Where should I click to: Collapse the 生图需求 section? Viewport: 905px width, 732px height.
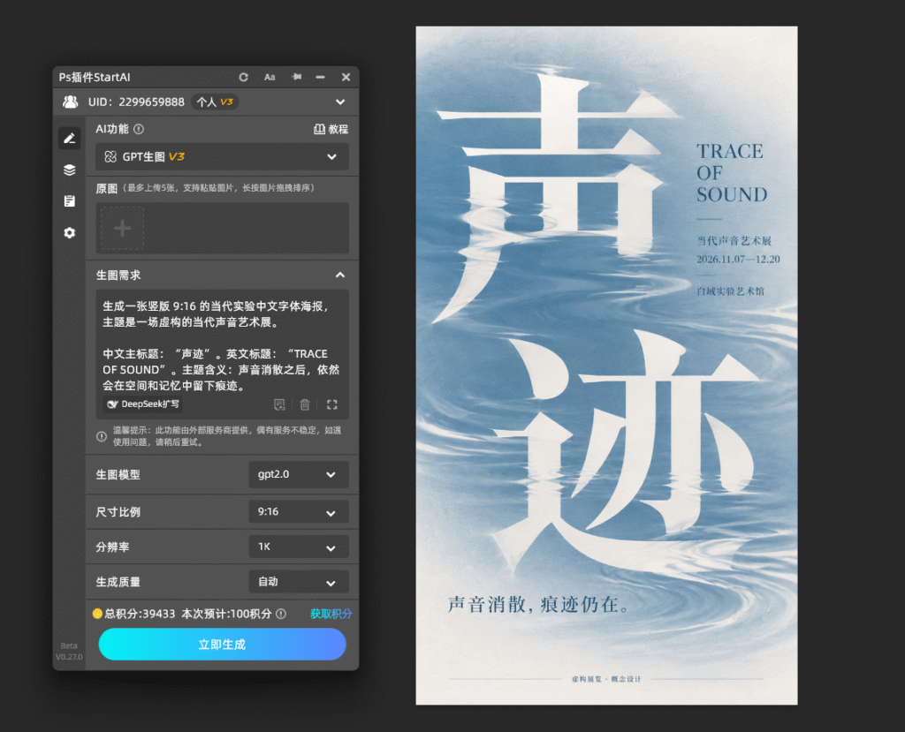(x=340, y=275)
